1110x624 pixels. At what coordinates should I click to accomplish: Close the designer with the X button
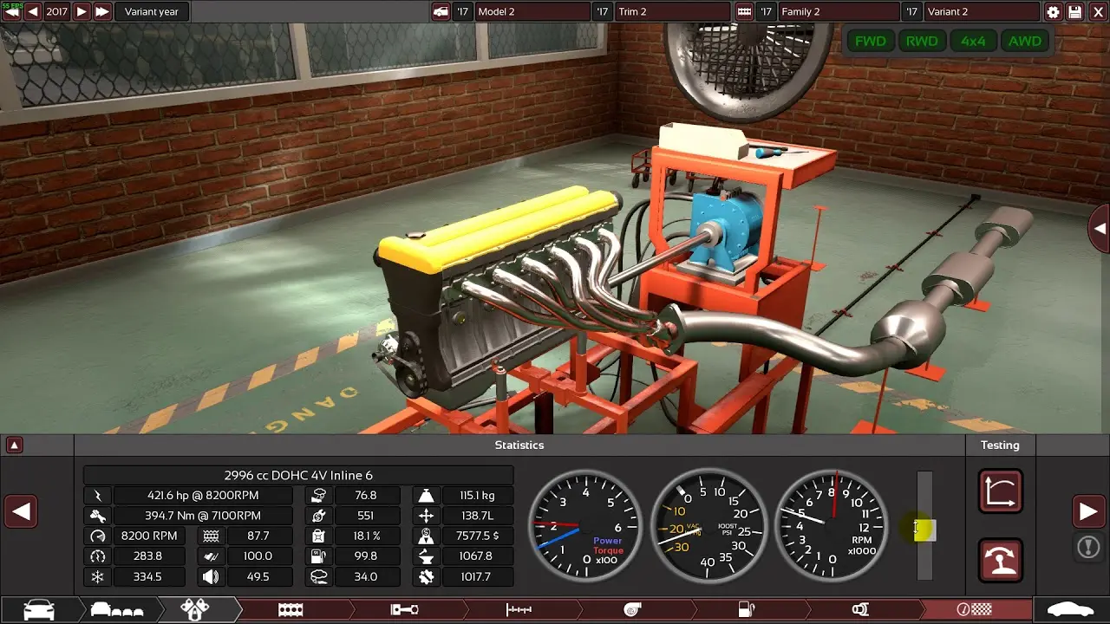[x=1098, y=11]
